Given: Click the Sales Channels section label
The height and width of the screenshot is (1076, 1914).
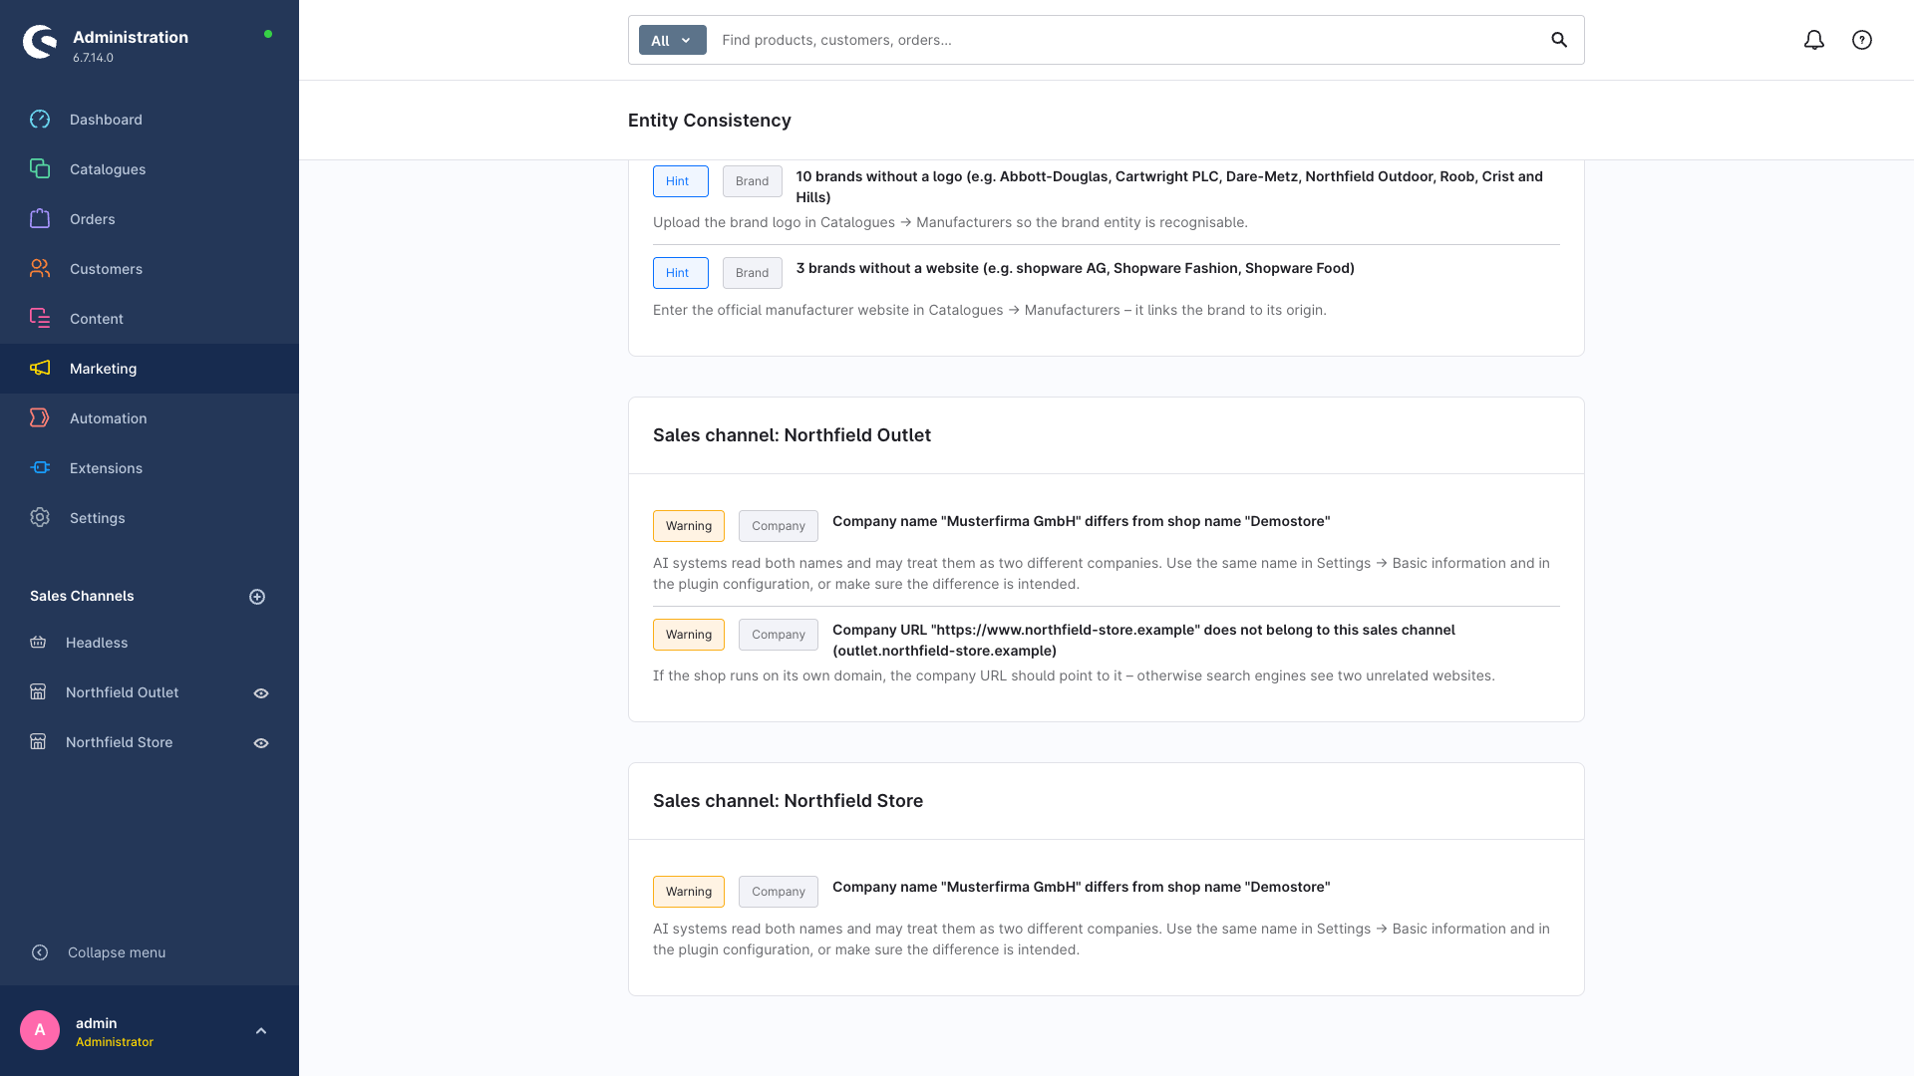Looking at the screenshot, I should (x=82, y=596).
